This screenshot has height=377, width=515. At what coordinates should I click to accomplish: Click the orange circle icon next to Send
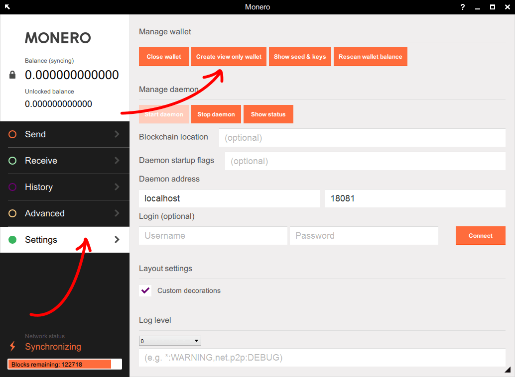(x=13, y=134)
